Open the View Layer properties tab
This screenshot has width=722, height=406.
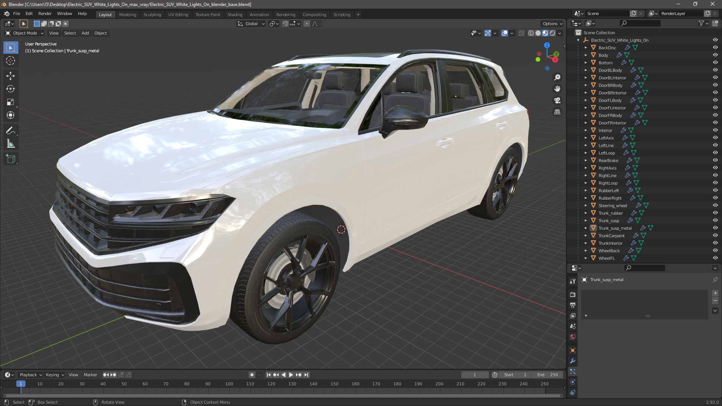pos(573,315)
